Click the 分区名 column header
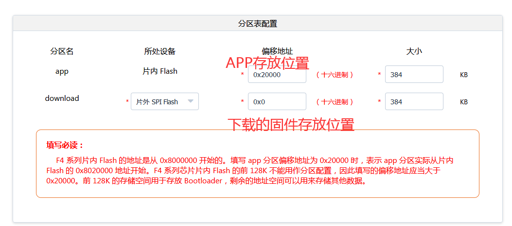The width and height of the screenshot is (512, 226). point(62,51)
